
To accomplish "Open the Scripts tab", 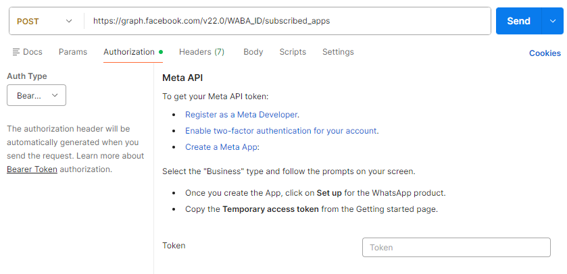I will pyautogui.click(x=293, y=52).
